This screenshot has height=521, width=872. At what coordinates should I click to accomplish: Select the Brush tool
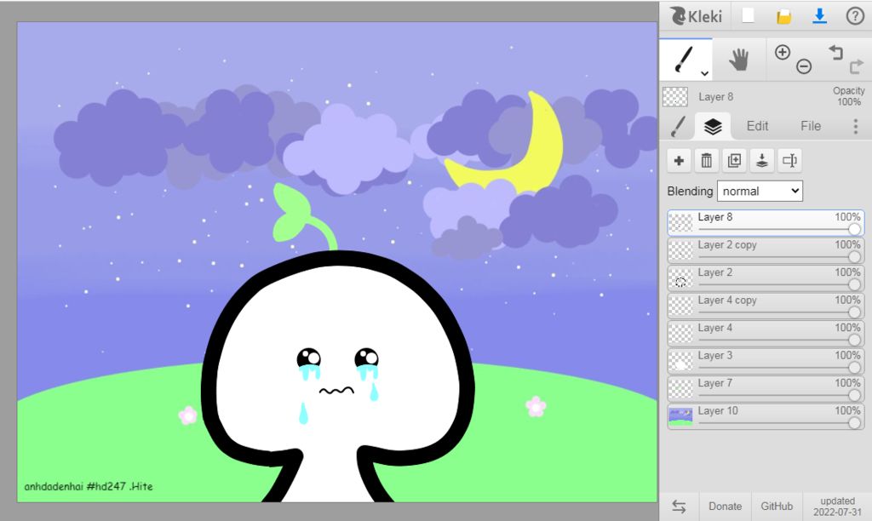[x=686, y=60]
